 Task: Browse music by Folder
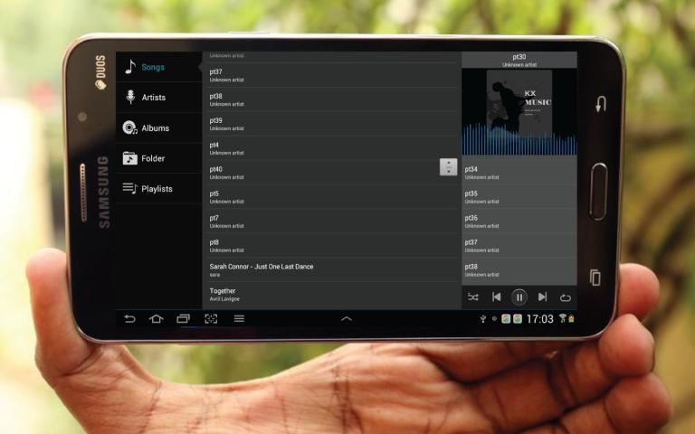click(x=154, y=158)
